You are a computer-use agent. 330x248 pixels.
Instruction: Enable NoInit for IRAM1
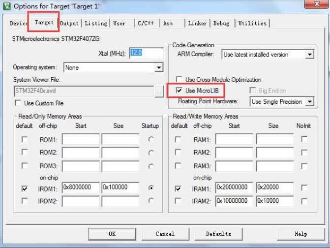point(304,188)
